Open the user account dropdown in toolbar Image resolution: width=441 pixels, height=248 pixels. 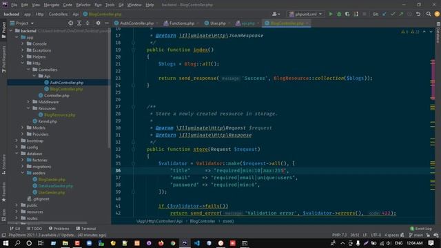[x=276, y=14]
